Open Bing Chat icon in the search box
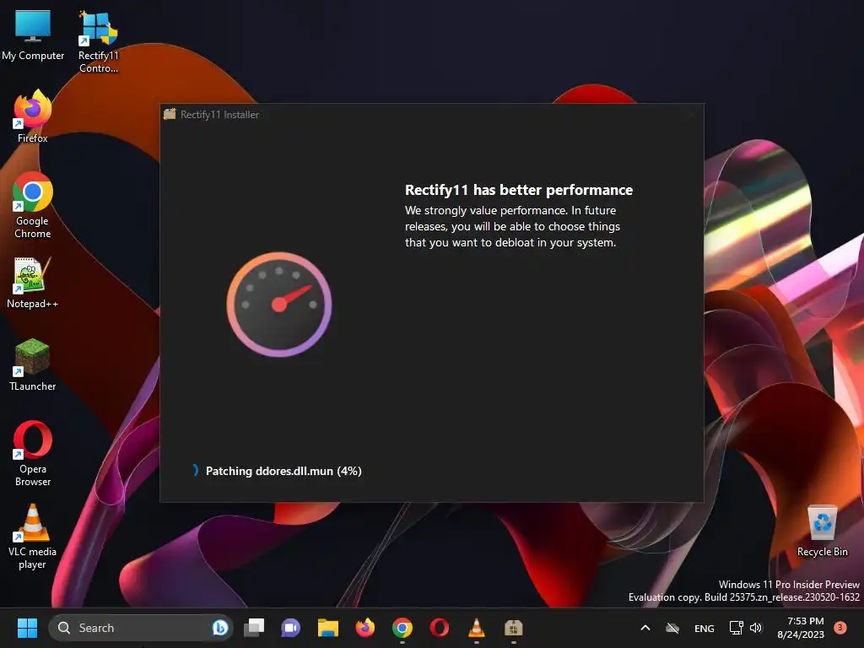864x648 pixels. 220,628
